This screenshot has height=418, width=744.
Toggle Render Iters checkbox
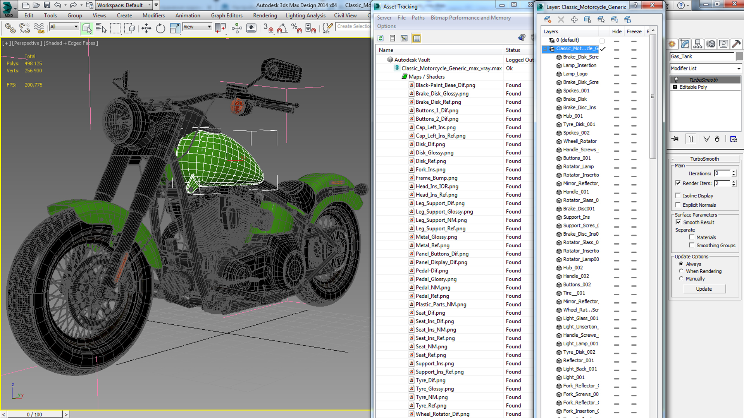(x=678, y=183)
